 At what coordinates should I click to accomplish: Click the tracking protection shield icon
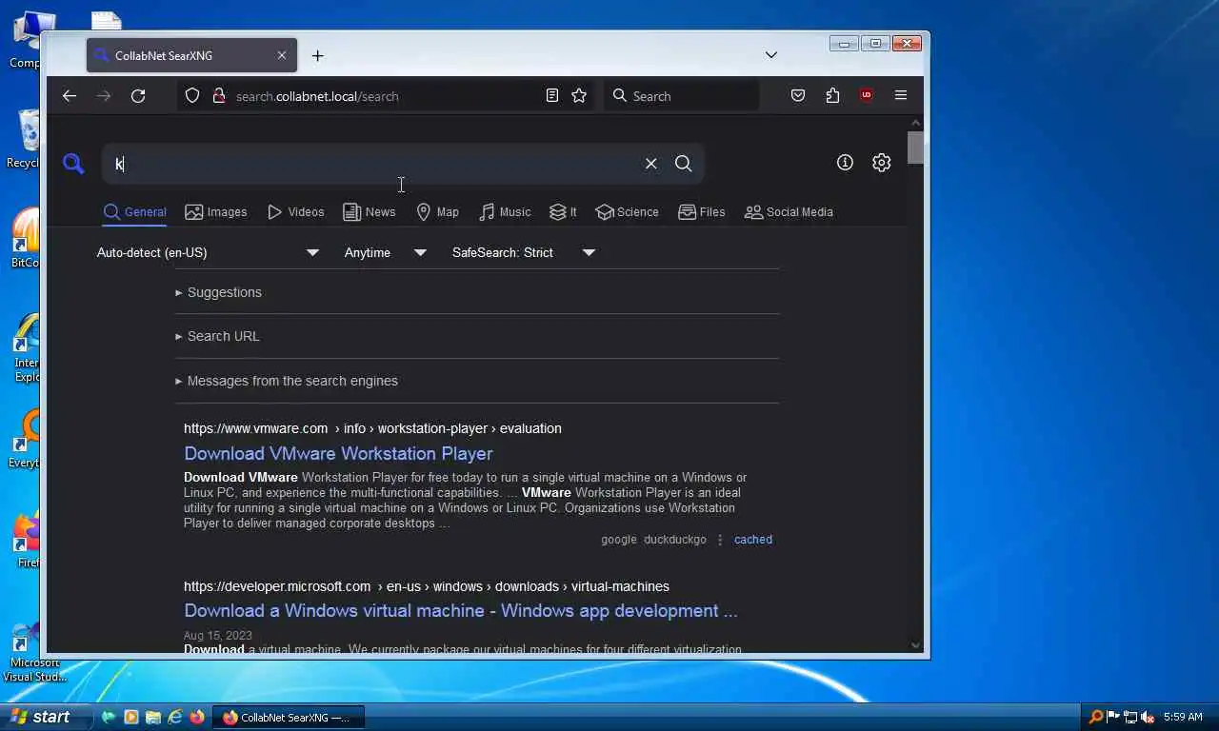point(192,96)
